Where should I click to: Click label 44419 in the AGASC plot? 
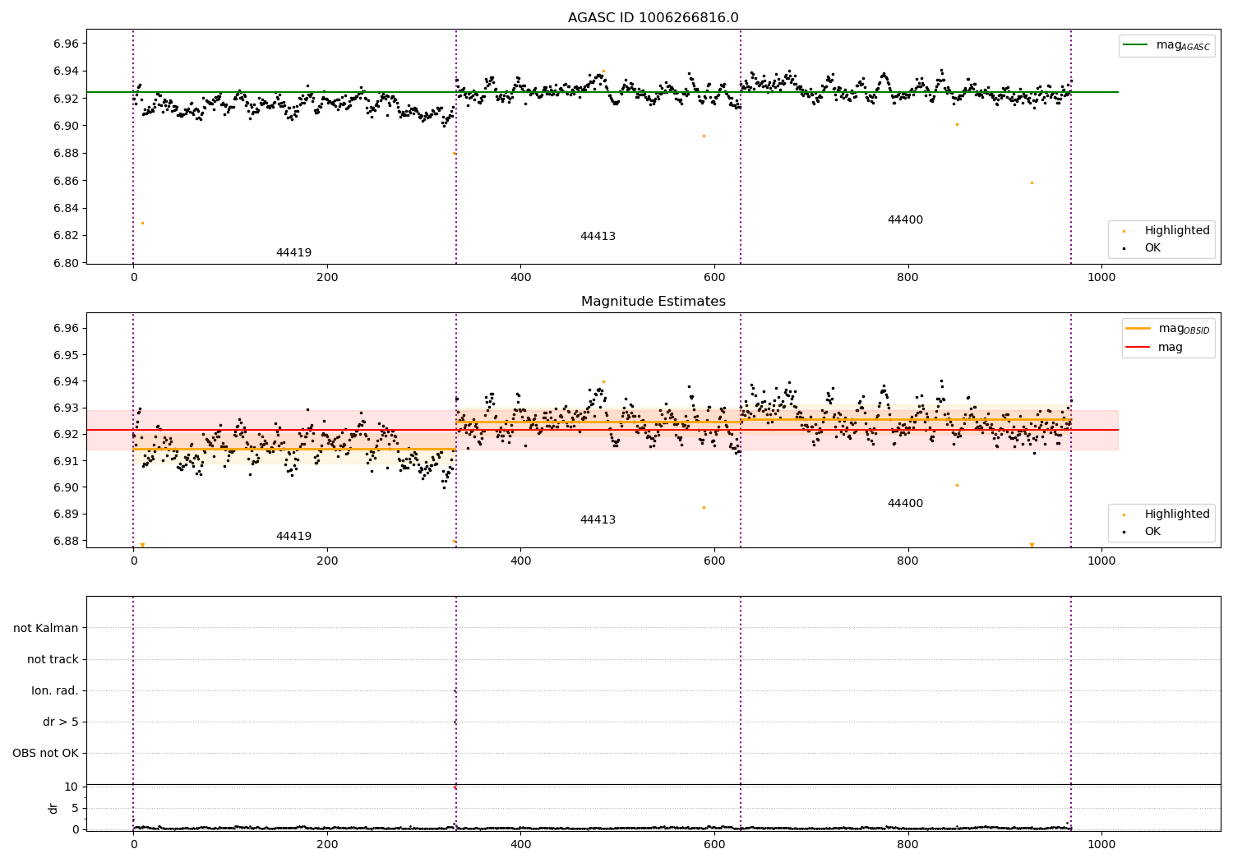coord(293,253)
